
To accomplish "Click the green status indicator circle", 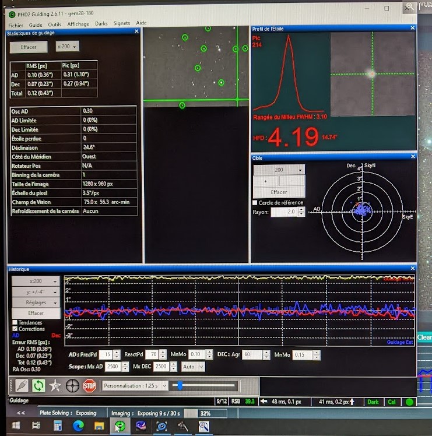I will 409,402.
